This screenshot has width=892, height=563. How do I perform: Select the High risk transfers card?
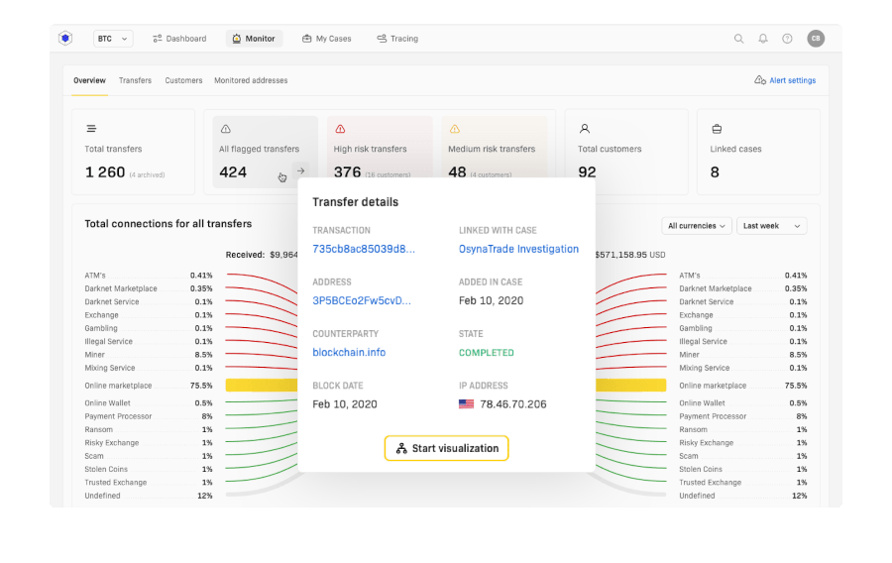[379, 152]
